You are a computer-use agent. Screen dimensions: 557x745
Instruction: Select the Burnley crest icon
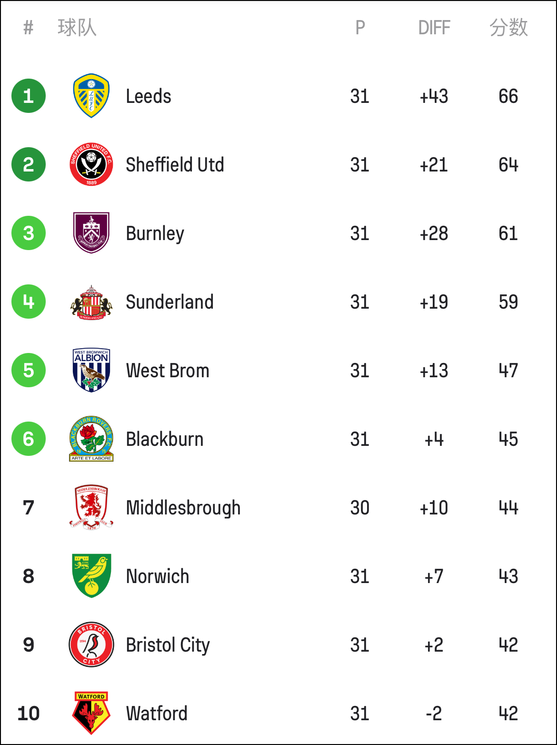tap(91, 233)
